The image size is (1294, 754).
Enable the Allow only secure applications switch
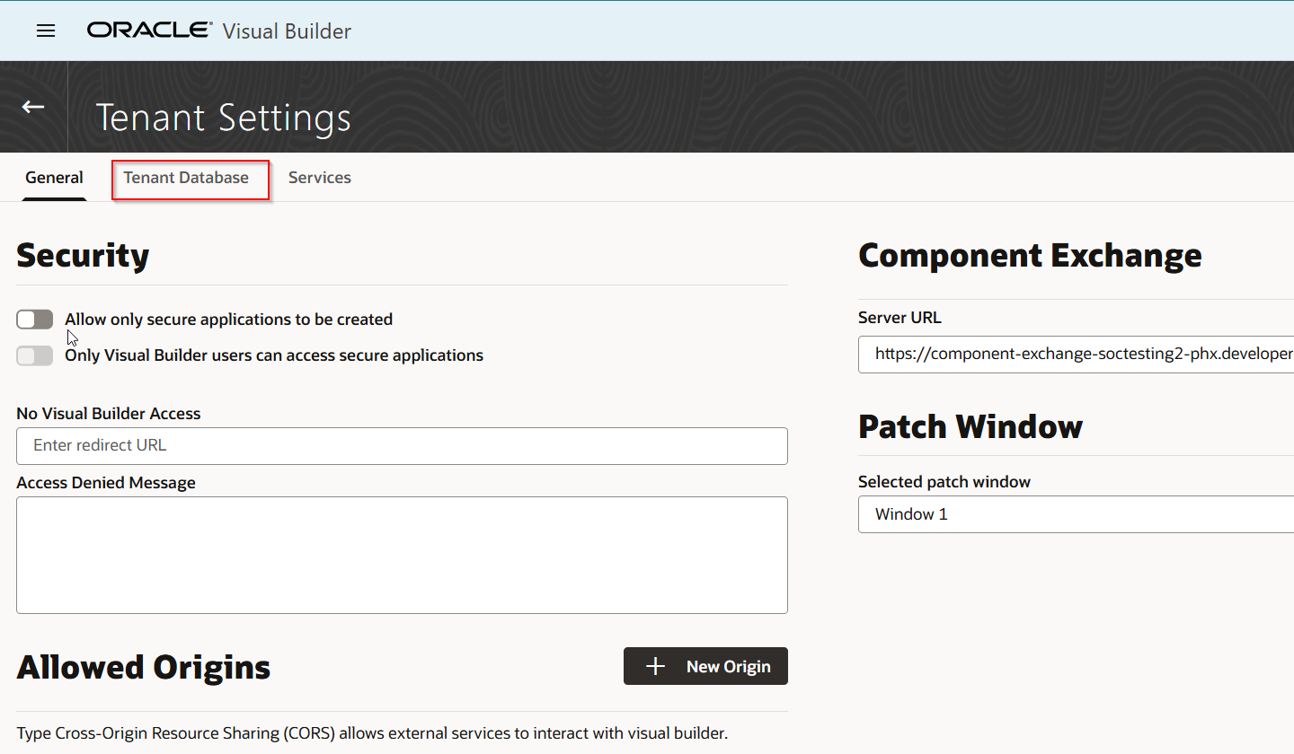[x=35, y=320]
